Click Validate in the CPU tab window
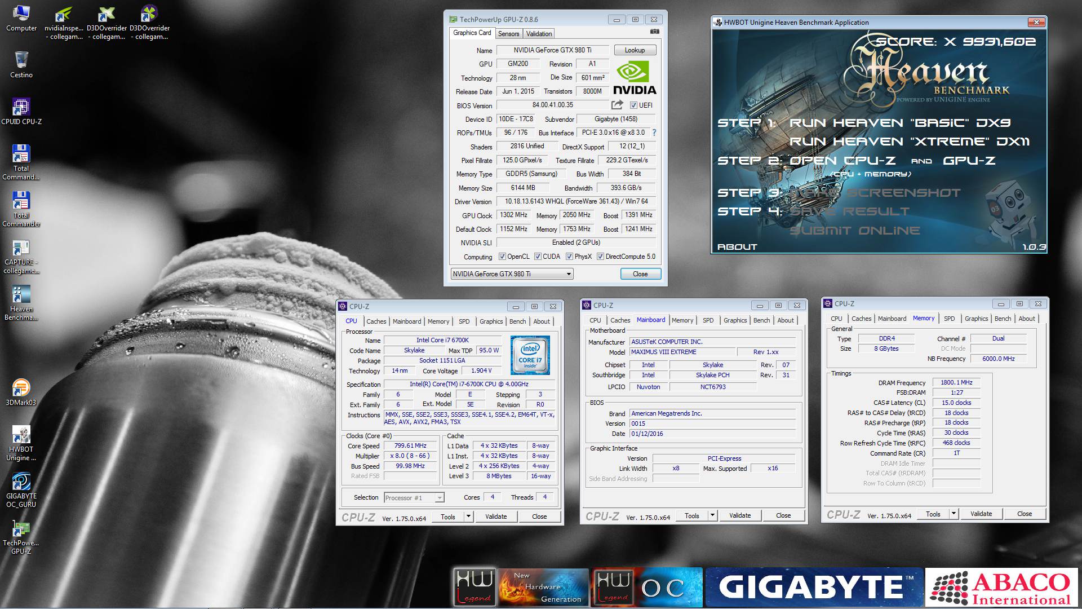 coord(496,517)
